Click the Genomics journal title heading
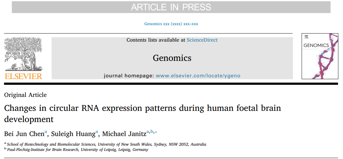The width and height of the screenshot is (343, 159). pos(172,58)
